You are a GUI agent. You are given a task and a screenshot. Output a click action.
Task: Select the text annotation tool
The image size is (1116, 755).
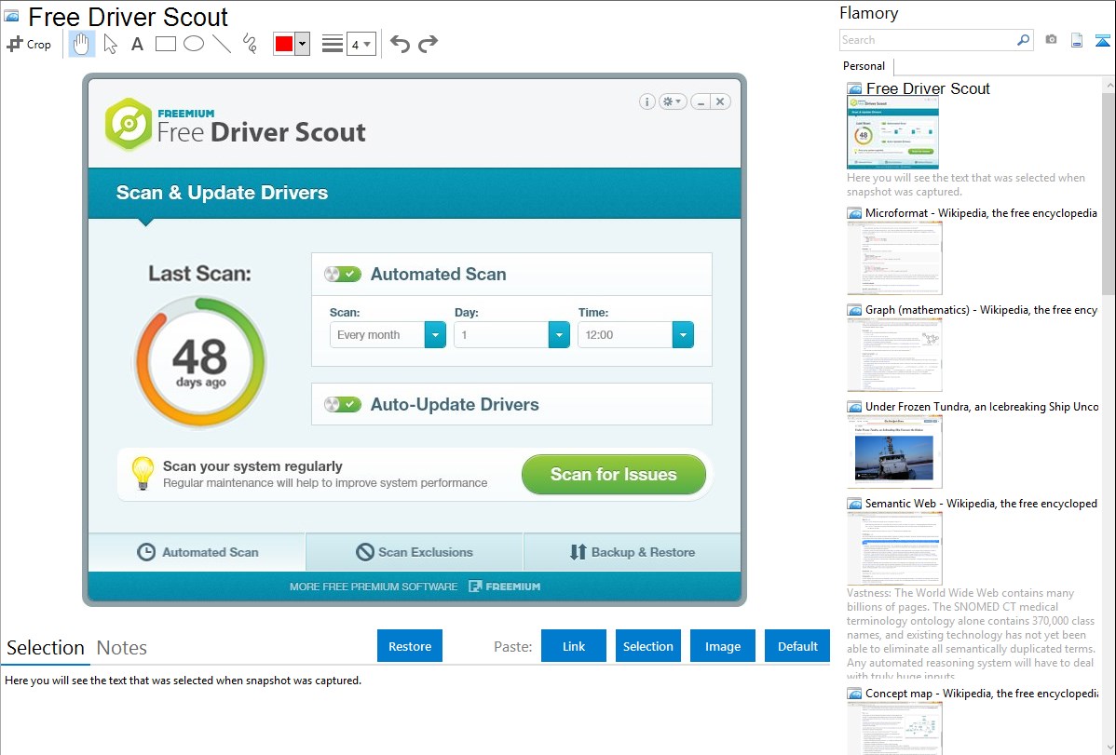click(137, 44)
